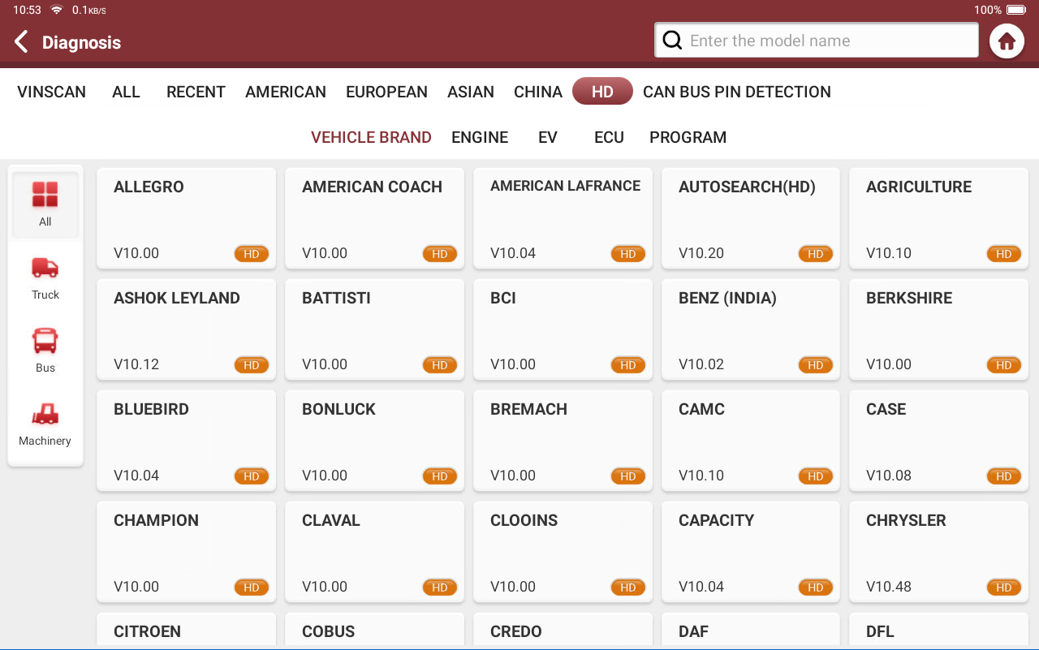The width and height of the screenshot is (1039, 650).
Task: Click V10.02 version on BENZ (INDIA)
Action: [x=701, y=364]
